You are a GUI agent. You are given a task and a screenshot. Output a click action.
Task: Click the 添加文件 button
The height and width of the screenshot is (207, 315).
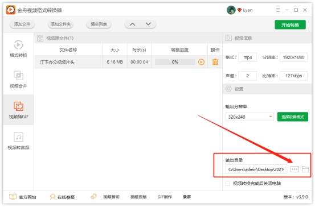[22, 24]
